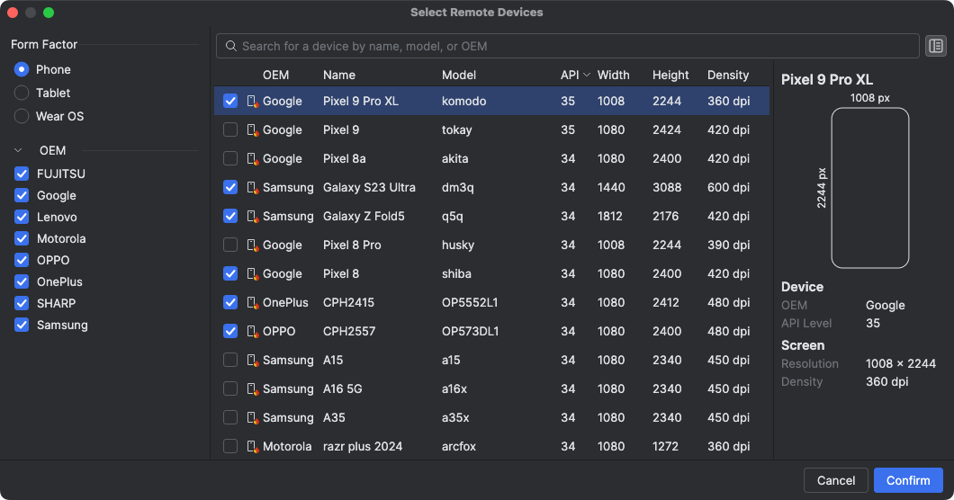Click the device icon in the Samsung A15 row
This screenshot has height=500, width=954.
coord(252,361)
